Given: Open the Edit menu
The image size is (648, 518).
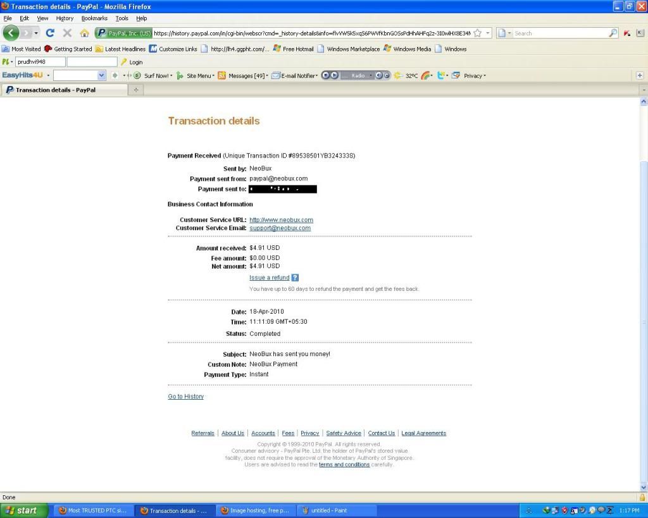Looking at the screenshot, I should (25, 18).
